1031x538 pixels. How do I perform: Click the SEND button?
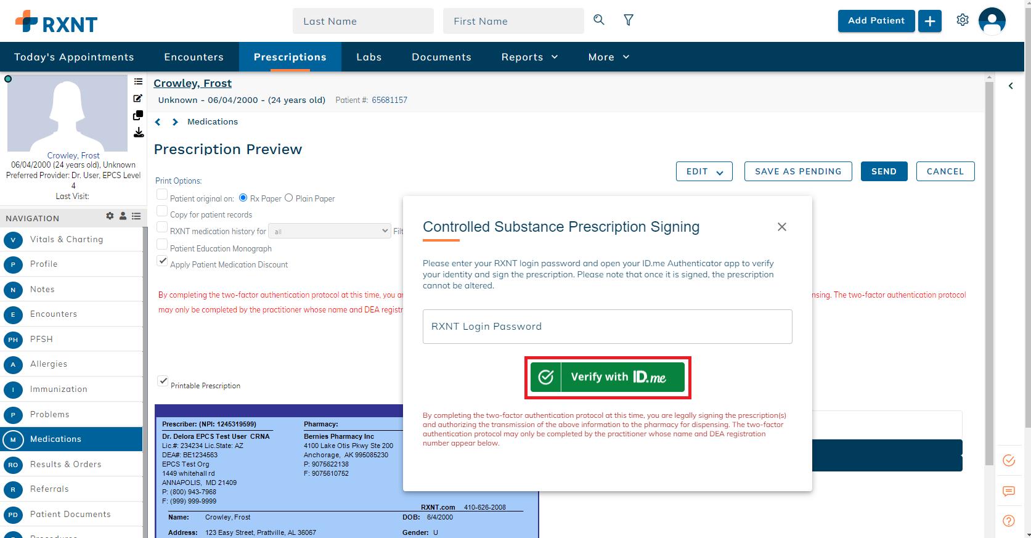884,171
